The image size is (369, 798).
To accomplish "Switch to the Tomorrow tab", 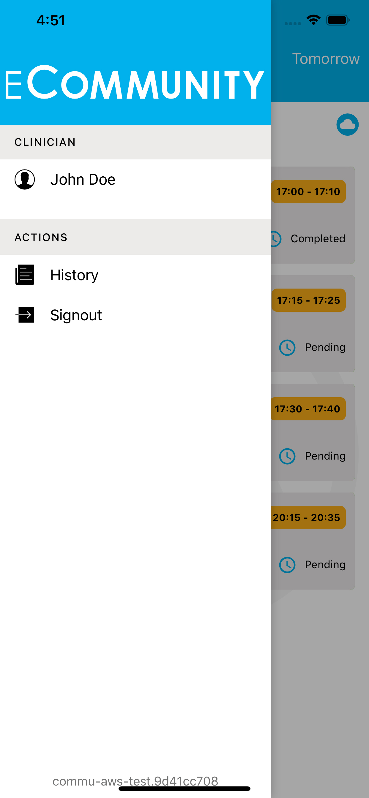I will tap(326, 58).
